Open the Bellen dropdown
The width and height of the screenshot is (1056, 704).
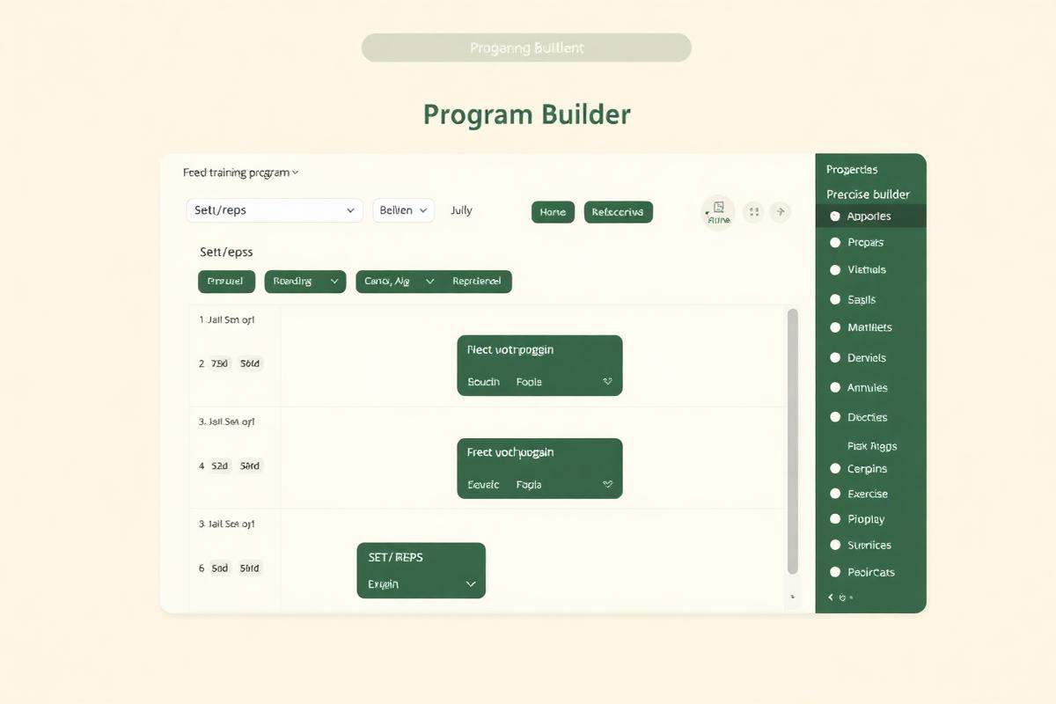pos(404,210)
